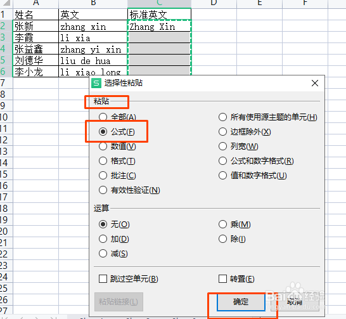
Task: Select column A header
Action: tap(35, 3)
